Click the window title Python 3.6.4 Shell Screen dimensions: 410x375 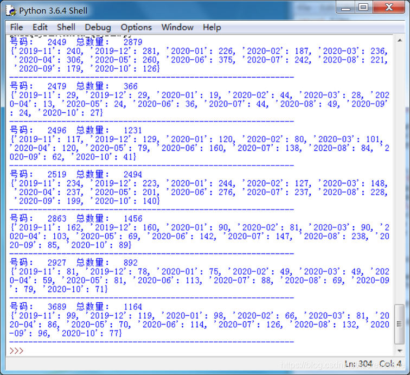53,11
